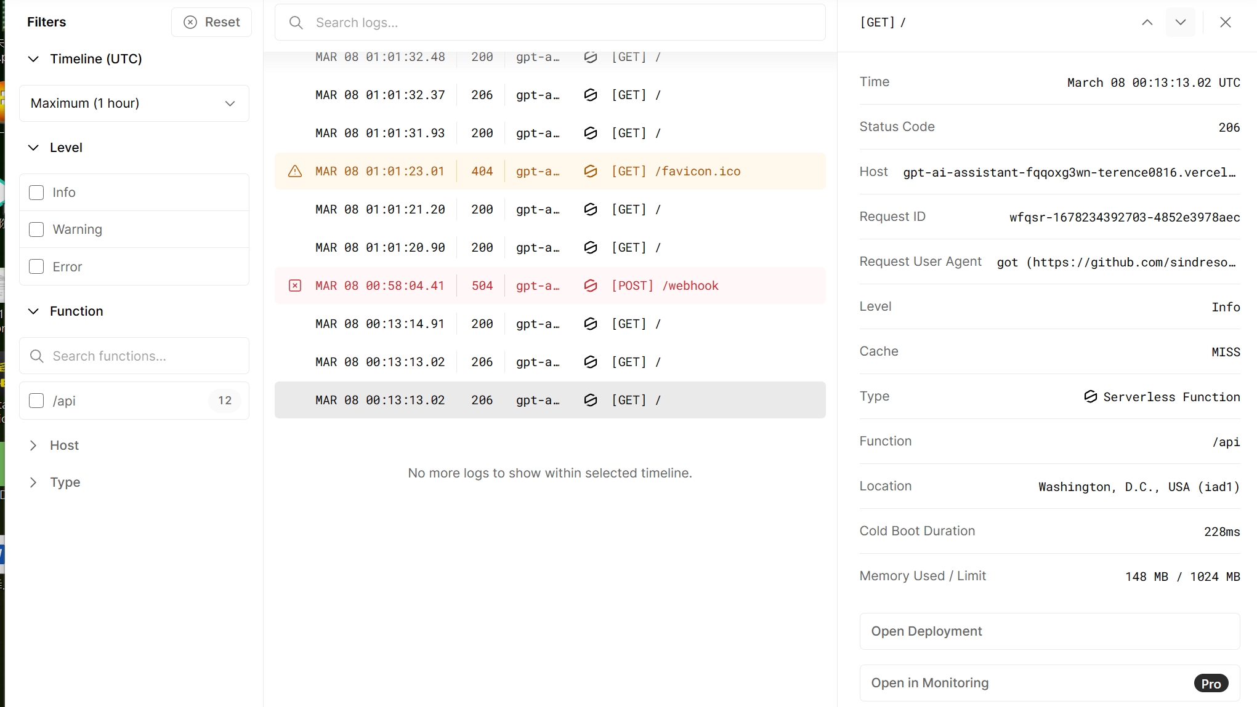Select the Vercel function icon on the first log row

(x=591, y=57)
